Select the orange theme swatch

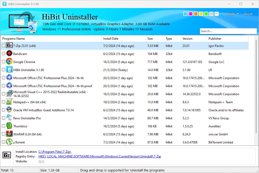[x=196, y=14]
